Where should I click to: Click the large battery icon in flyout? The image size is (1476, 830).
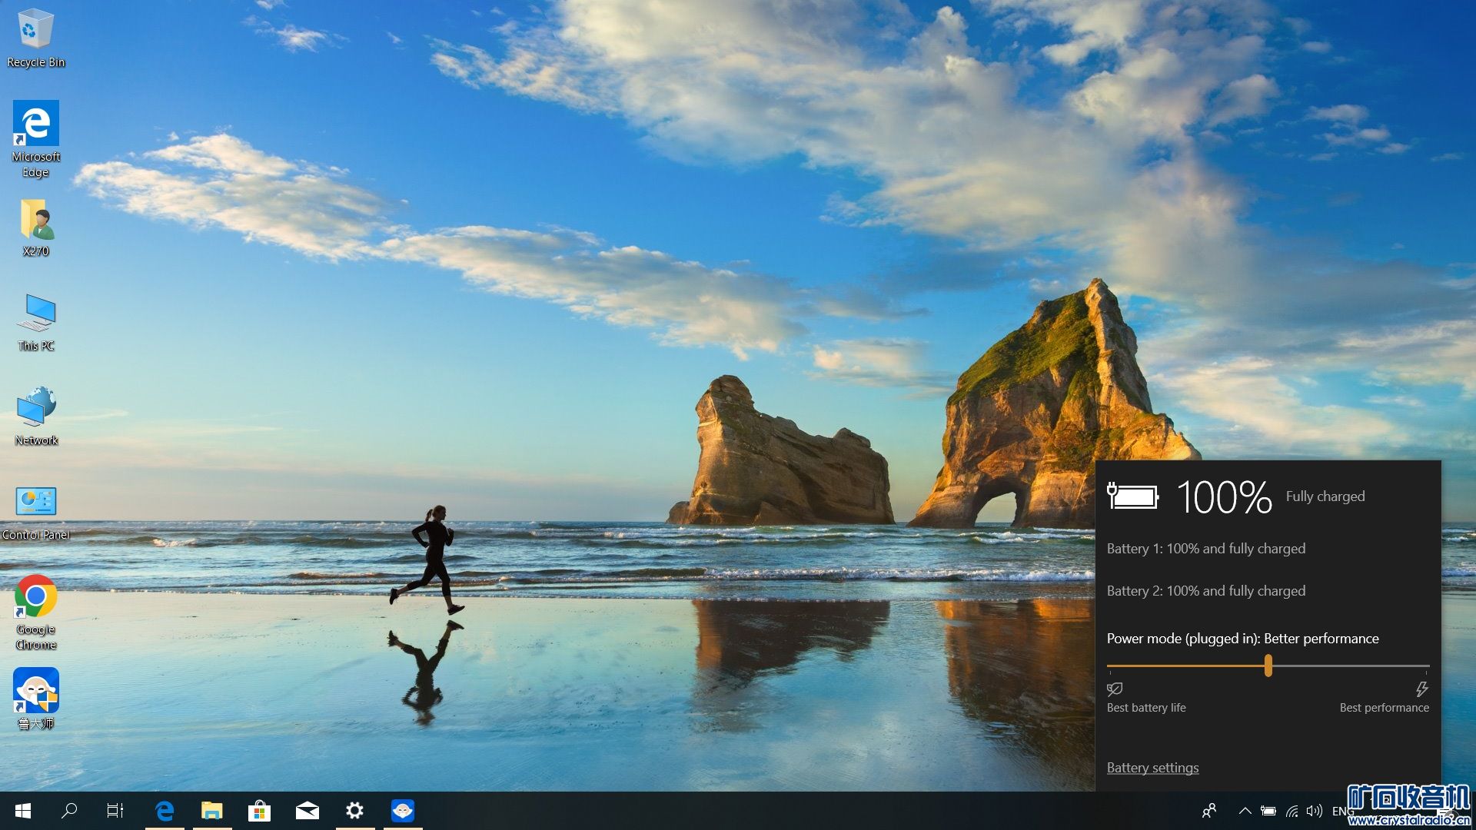[x=1133, y=496]
